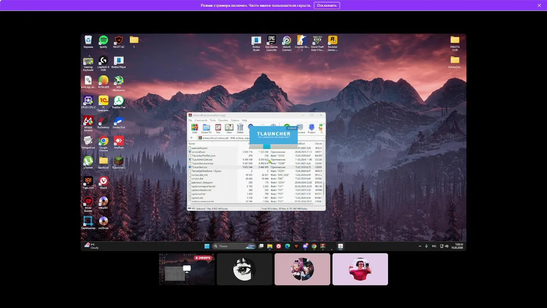The height and width of the screenshot is (308, 547).
Task: Open the File menu in WinRAR
Action: [x=191, y=120]
